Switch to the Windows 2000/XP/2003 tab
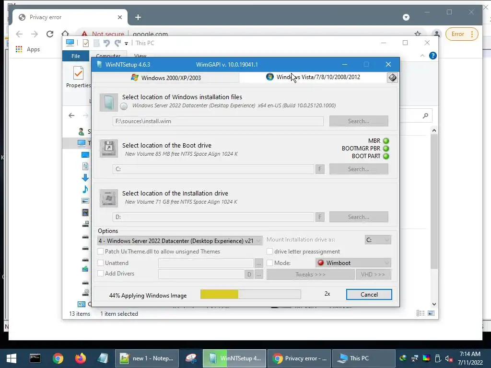The height and width of the screenshot is (368, 491). click(x=166, y=78)
